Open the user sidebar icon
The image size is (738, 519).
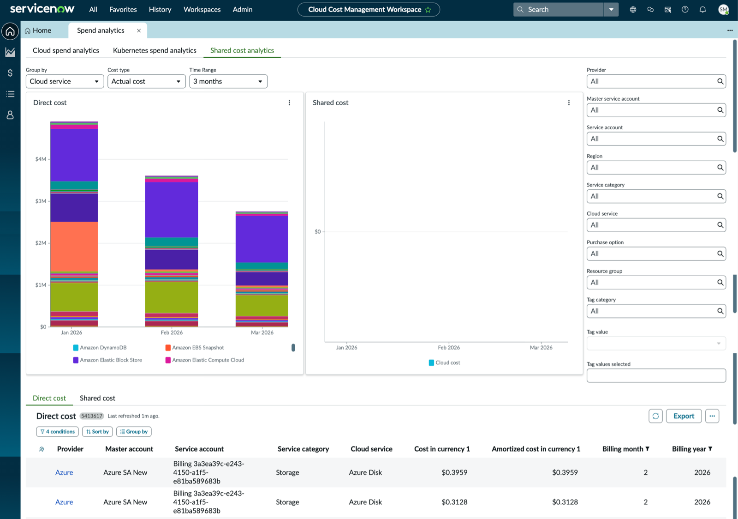point(10,115)
